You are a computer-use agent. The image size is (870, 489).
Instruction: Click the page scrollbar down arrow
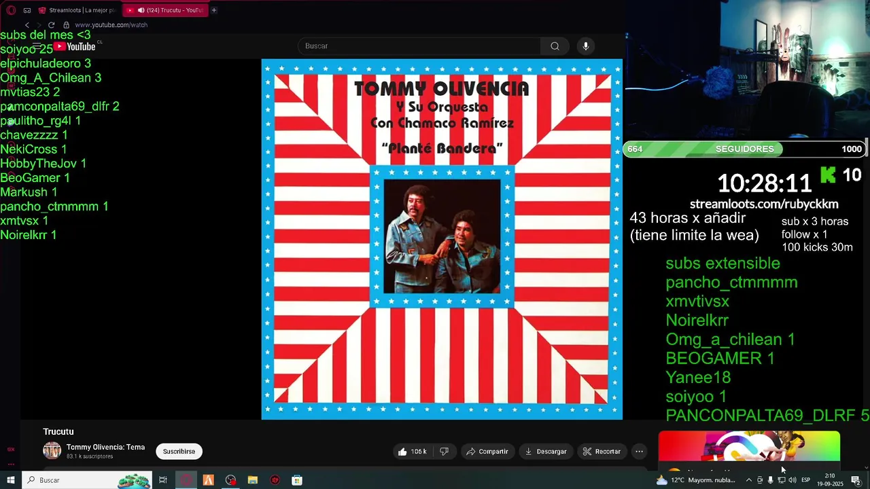coord(865,467)
